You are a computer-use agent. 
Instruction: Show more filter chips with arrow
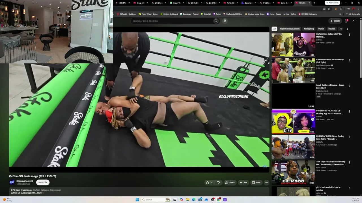pos(347,29)
